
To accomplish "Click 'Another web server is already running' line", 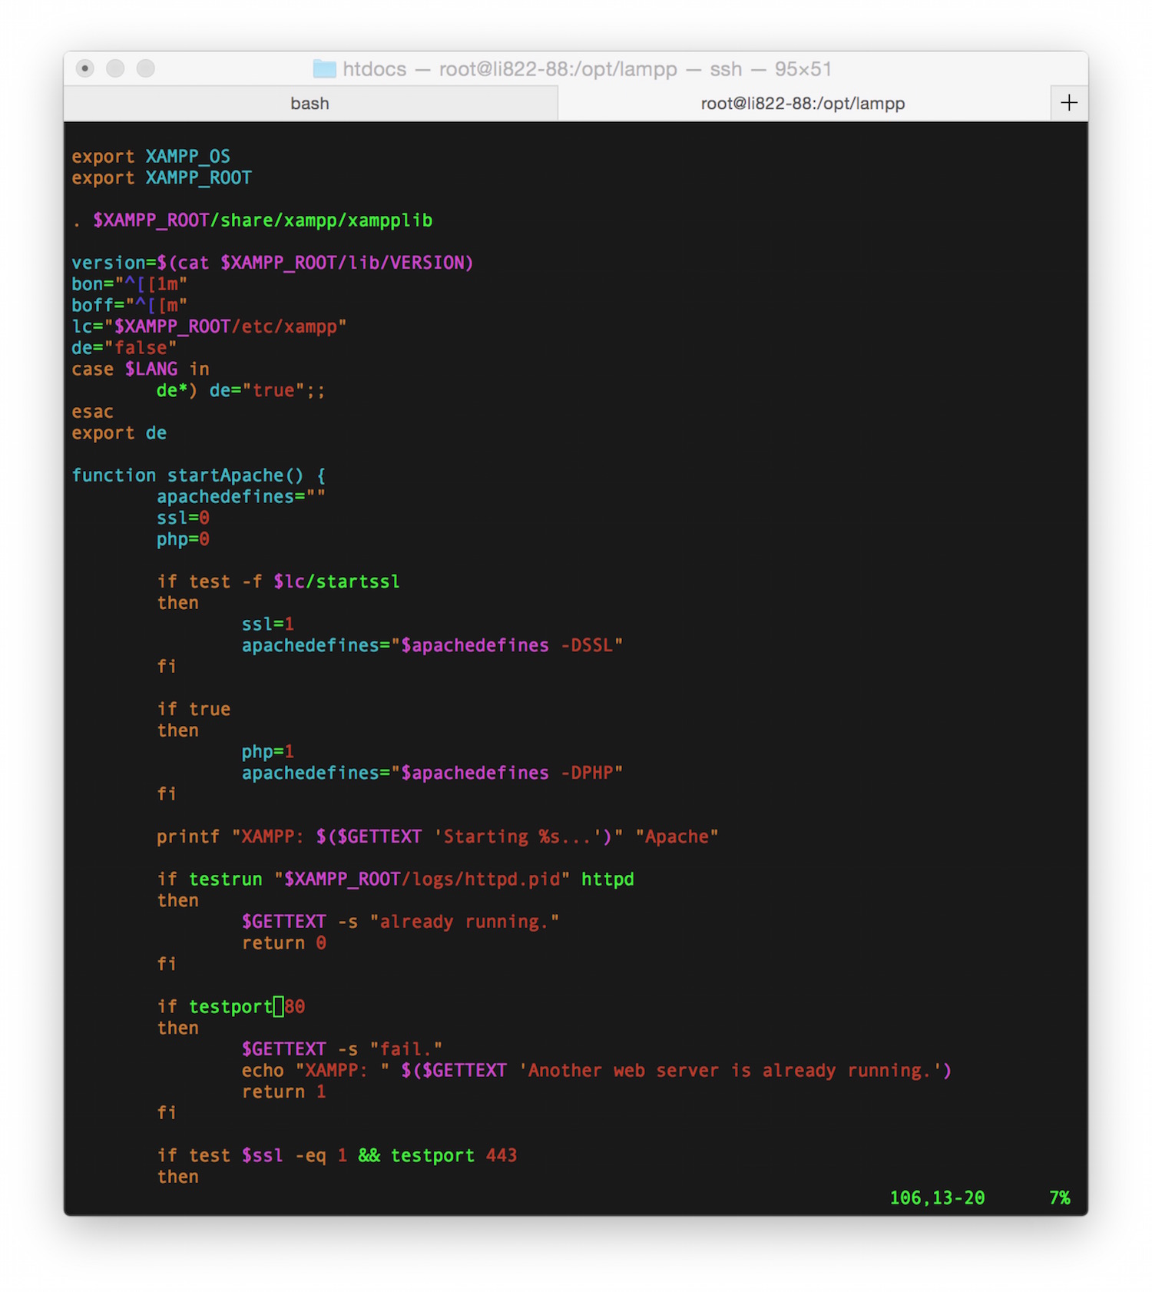I will pyautogui.click(x=596, y=1071).
